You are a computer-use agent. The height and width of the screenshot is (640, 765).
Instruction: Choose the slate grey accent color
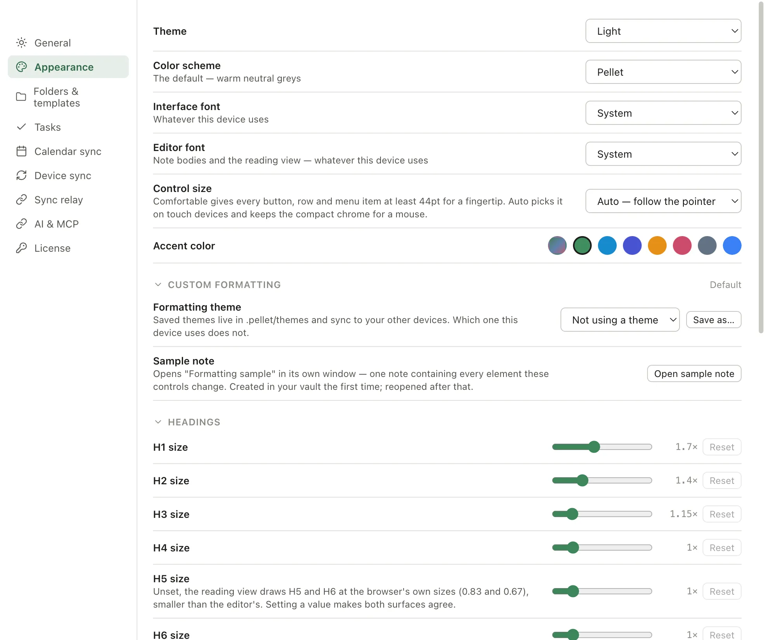[x=707, y=246]
